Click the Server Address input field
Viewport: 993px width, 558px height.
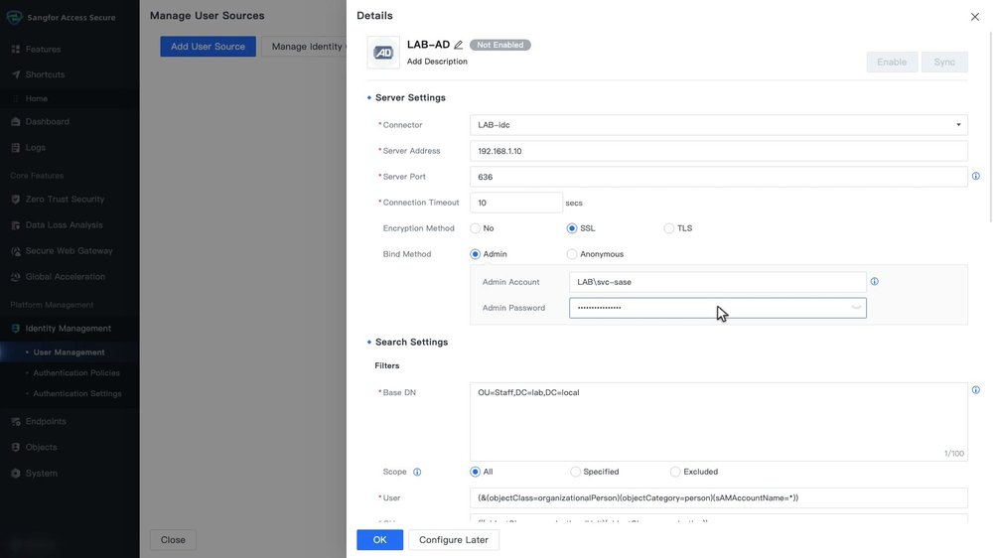point(718,151)
